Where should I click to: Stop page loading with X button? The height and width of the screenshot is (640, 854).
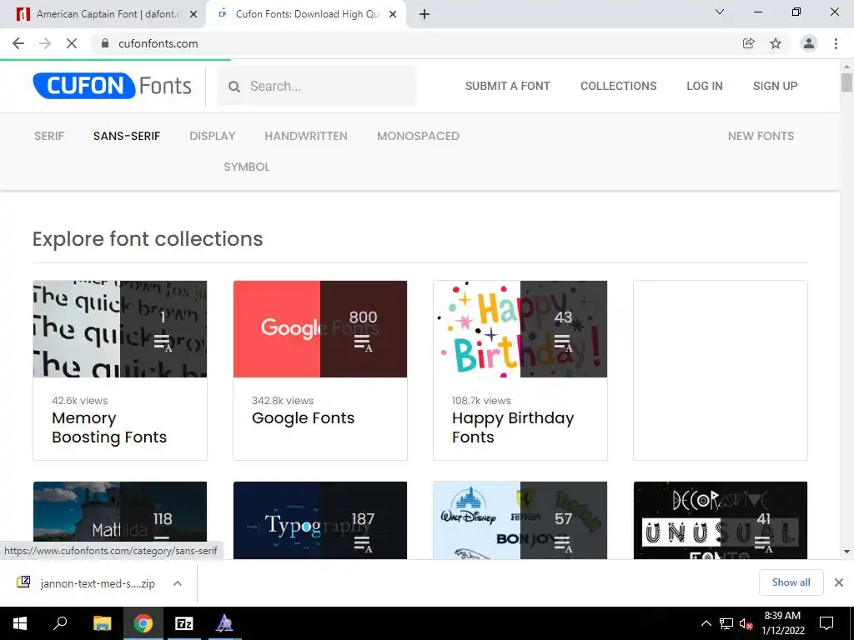pyautogui.click(x=72, y=43)
